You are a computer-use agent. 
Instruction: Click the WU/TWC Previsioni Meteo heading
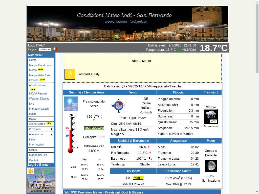[104, 192]
